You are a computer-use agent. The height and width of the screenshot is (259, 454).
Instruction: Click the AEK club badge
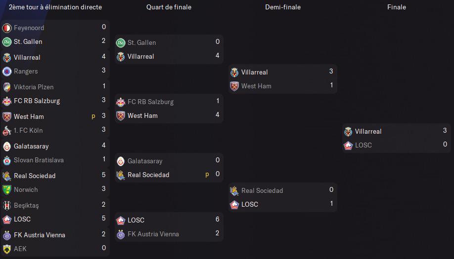click(7, 249)
